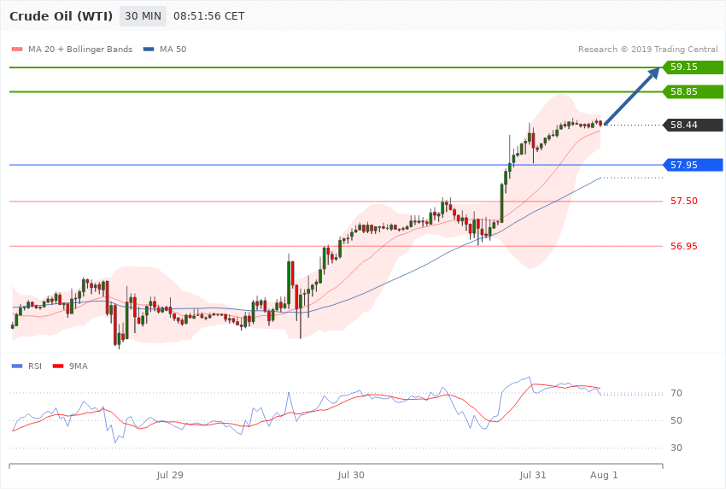
Task: Click the MA 20 + Bollinger Bands legend swatch
Action: [17, 49]
